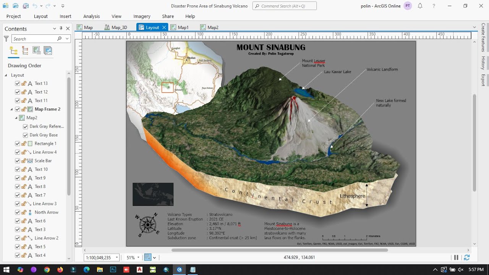
Task: Click the pause drawing button
Action: (456, 258)
